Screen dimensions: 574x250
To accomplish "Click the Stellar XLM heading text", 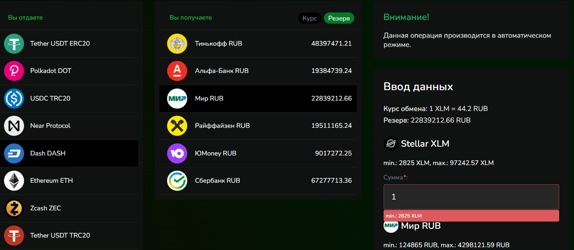I will (x=425, y=143).
